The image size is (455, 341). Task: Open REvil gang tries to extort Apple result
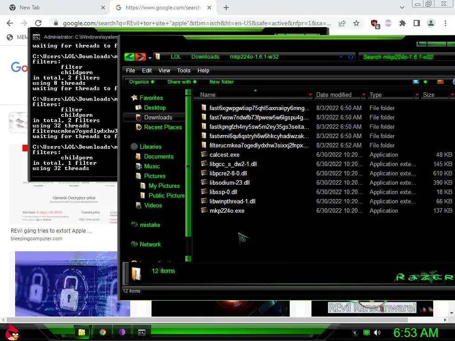tap(51, 231)
